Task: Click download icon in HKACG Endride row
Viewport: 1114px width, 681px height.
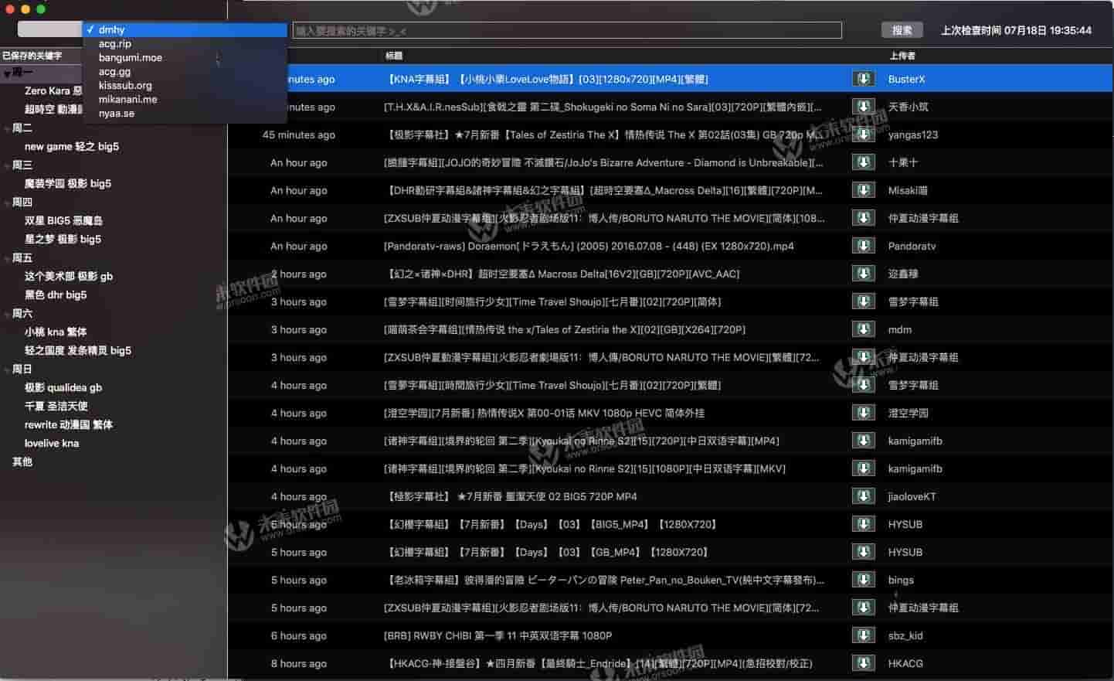Action: 863,663
